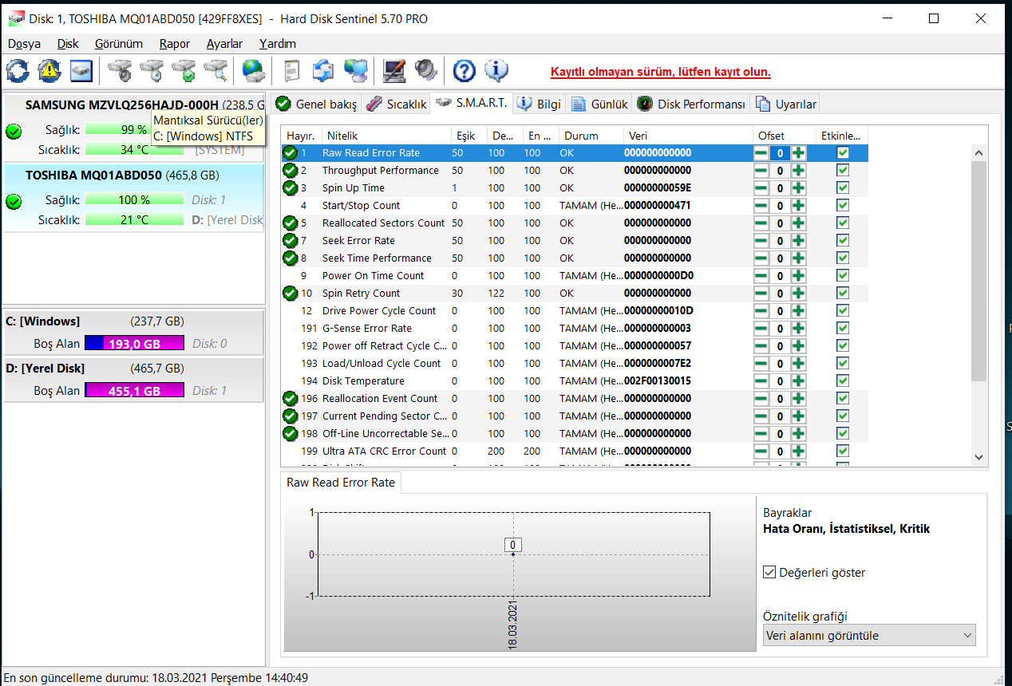The height and width of the screenshot is (686, 1012).
Task: Decrease offset for Seek Error Rate with minus
Action: point(761,241)
